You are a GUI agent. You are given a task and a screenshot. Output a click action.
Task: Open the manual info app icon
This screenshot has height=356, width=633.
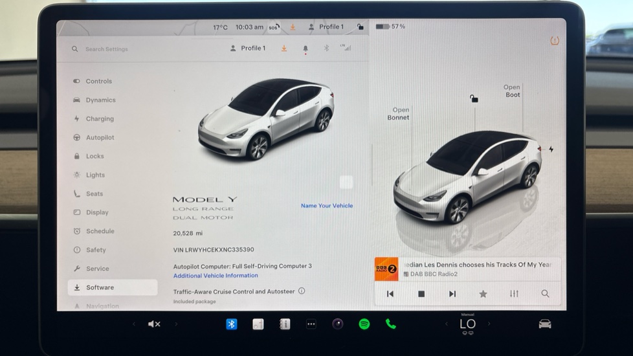coord(285,324)
